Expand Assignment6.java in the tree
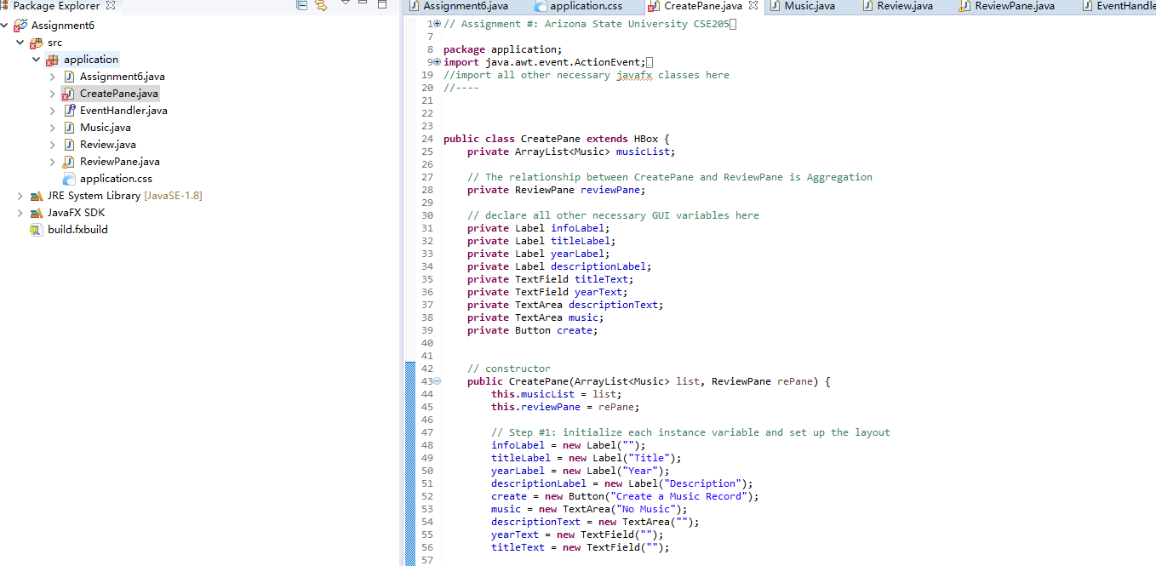Image resolution: width=1156 pixels, height=566 pixels. point(53,77)
